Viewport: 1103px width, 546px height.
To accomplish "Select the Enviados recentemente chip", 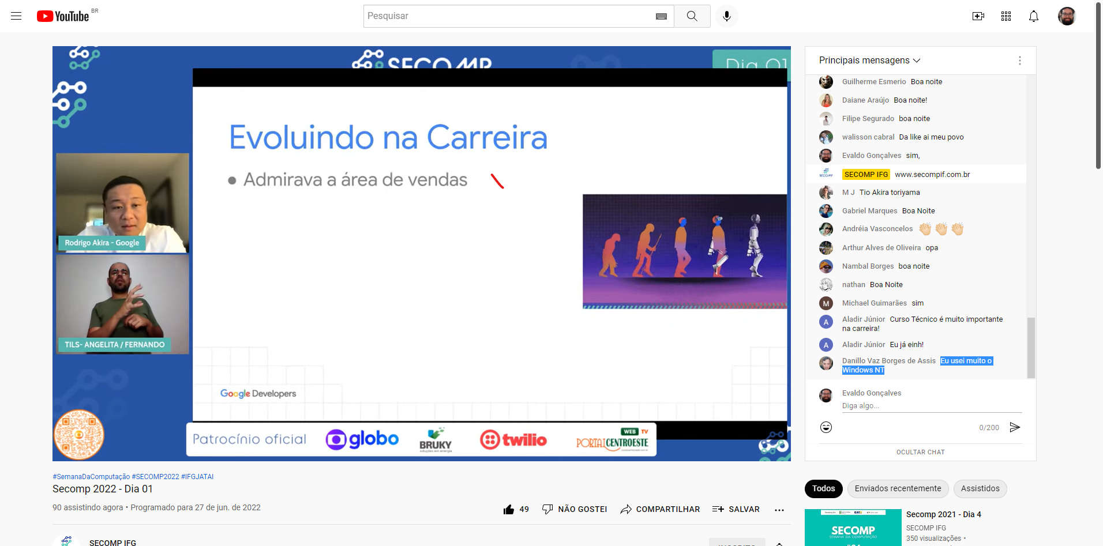I will pyautogui.click(x=898, y=488).
